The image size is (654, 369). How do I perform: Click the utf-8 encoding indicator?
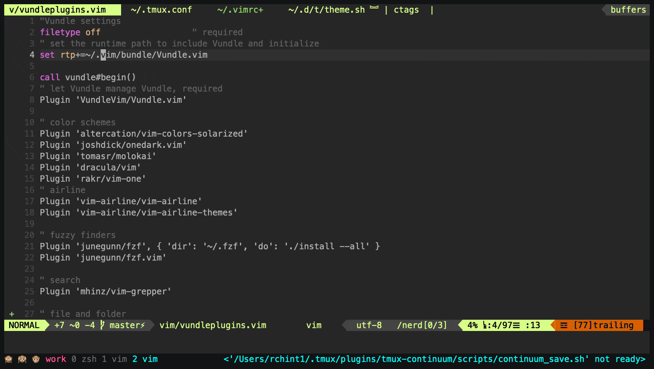pos(369,325)
